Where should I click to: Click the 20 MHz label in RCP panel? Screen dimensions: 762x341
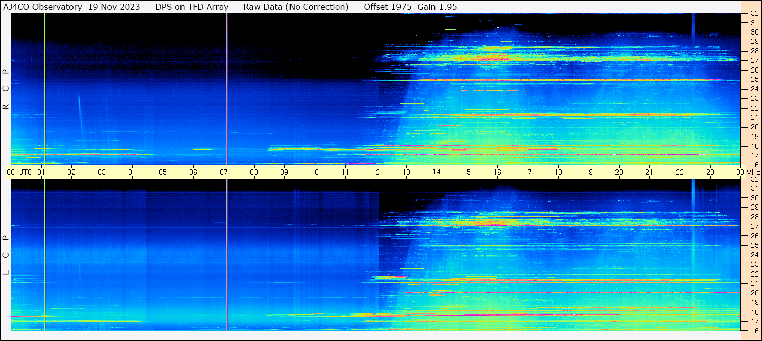point(754,127)
